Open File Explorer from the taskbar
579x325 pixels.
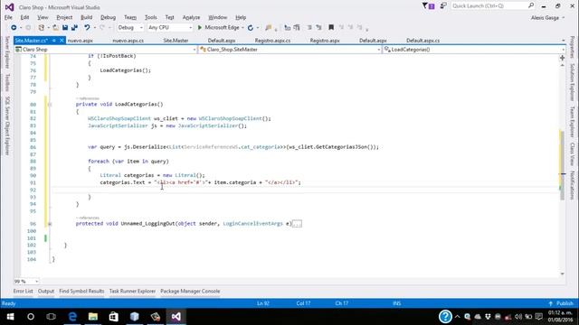[x=93, y=317]
